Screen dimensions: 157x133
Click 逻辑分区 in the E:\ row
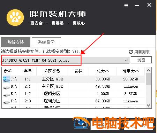pos(52,94)
